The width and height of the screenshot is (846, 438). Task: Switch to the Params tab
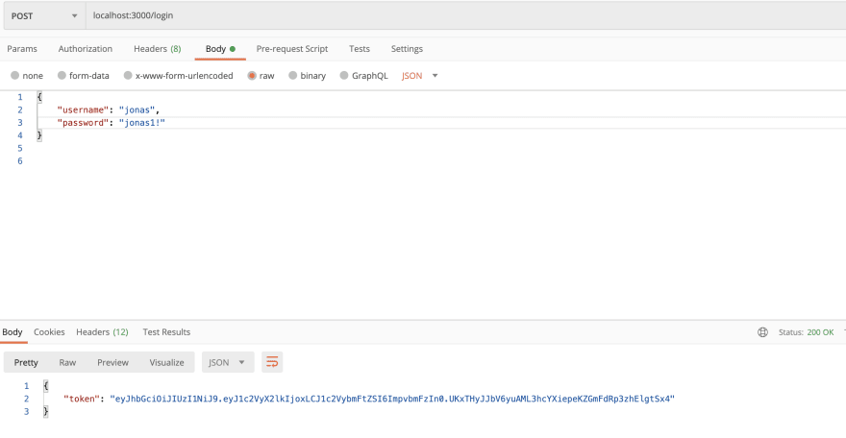pyautogui.click(x=22, y=48)
